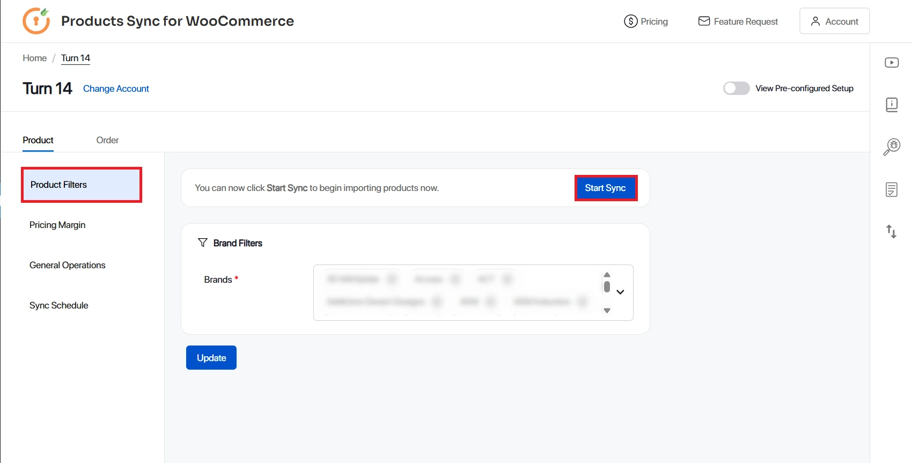Click the Products Sync app logo icon
The height and width of the screenshot is (463, 912).
36,21
